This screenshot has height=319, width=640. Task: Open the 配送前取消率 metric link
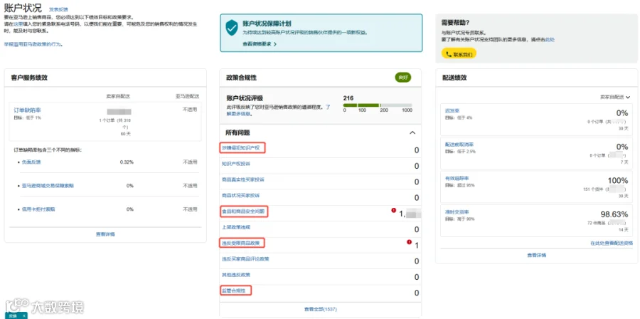click(x=459, y=145)
